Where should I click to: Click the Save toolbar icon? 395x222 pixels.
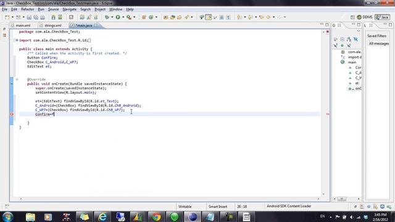tap(29, 17)
